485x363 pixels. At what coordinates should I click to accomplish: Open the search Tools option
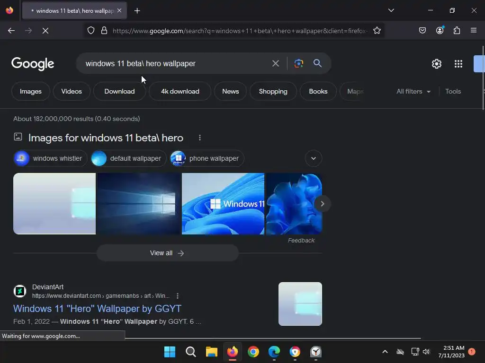[x=453, y=91]
